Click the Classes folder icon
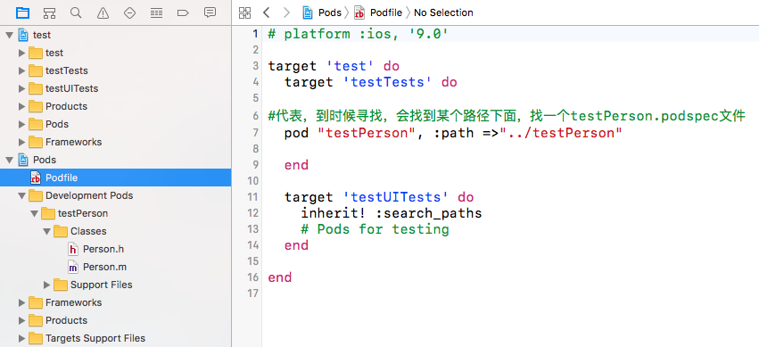The height and width of the screenshot is (347, 759). [60, 231]
